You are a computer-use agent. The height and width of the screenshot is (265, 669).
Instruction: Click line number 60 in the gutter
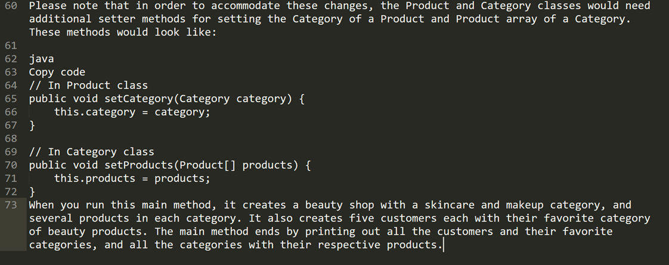11,6
